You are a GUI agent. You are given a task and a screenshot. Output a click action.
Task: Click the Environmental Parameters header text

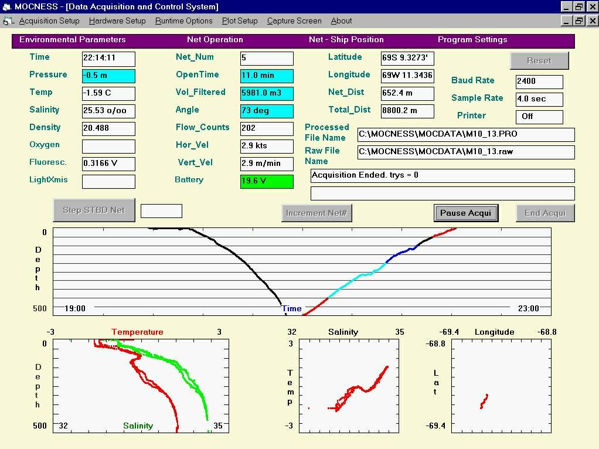73,40
